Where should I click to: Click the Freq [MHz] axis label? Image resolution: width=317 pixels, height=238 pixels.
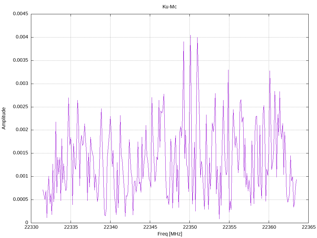(170, 234)
